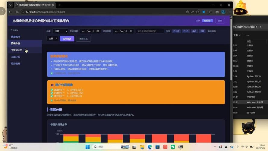
Task: Select the 主题分析 sidebar item
Action: pyautogui.click(x=16, y=57)
